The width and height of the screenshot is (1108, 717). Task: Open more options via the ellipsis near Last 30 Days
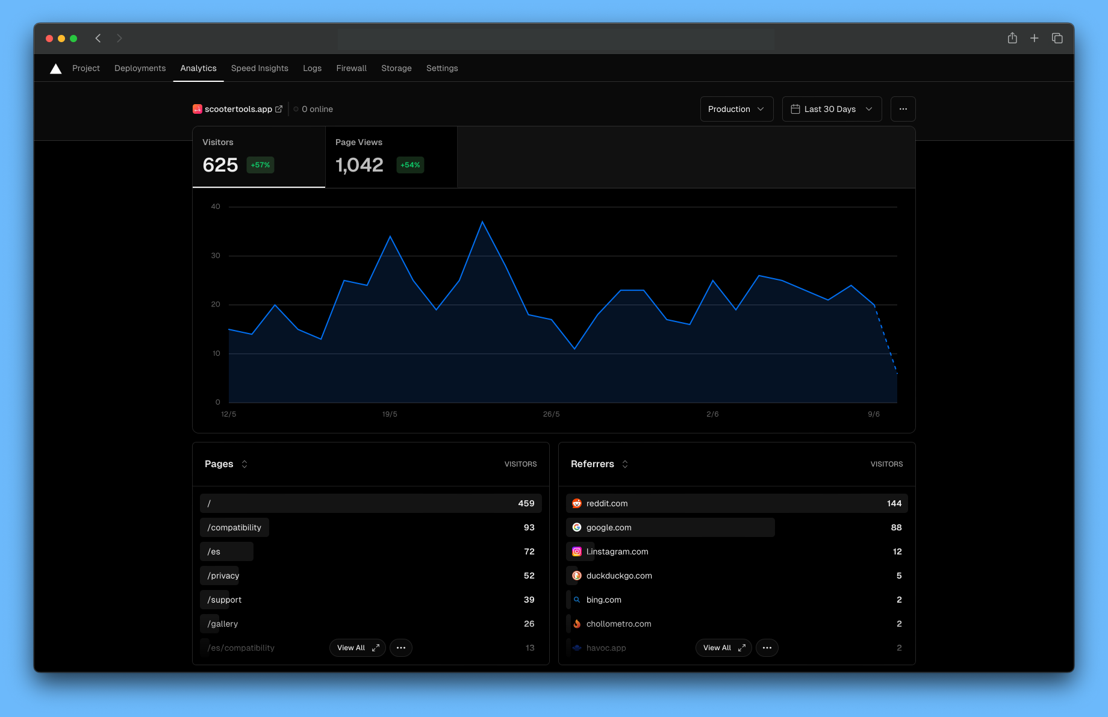[x=903, y=109]
